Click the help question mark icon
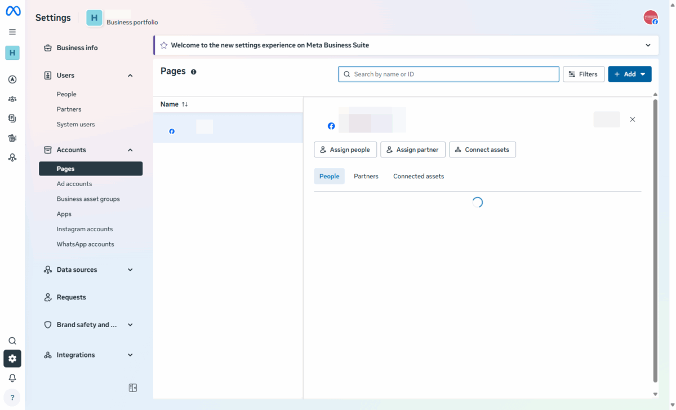Screen dimensions: 676x410 [x=12, y=398]
